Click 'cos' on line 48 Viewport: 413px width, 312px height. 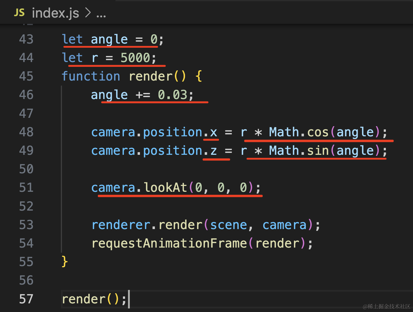pyautogui.click(x=318, y=132)
